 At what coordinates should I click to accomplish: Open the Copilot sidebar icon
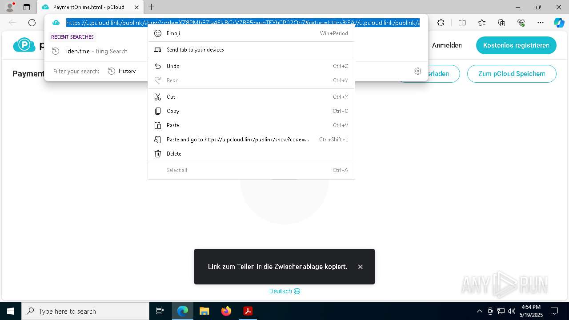pos(559,23)
